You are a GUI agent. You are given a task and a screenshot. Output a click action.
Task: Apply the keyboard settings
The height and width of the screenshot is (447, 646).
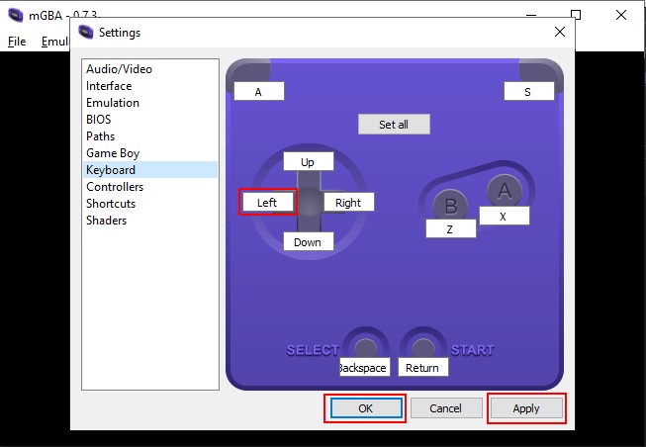click(526, 408)
